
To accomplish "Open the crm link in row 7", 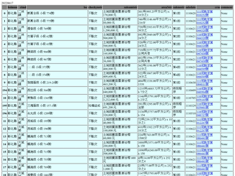I will coord(205,67).
